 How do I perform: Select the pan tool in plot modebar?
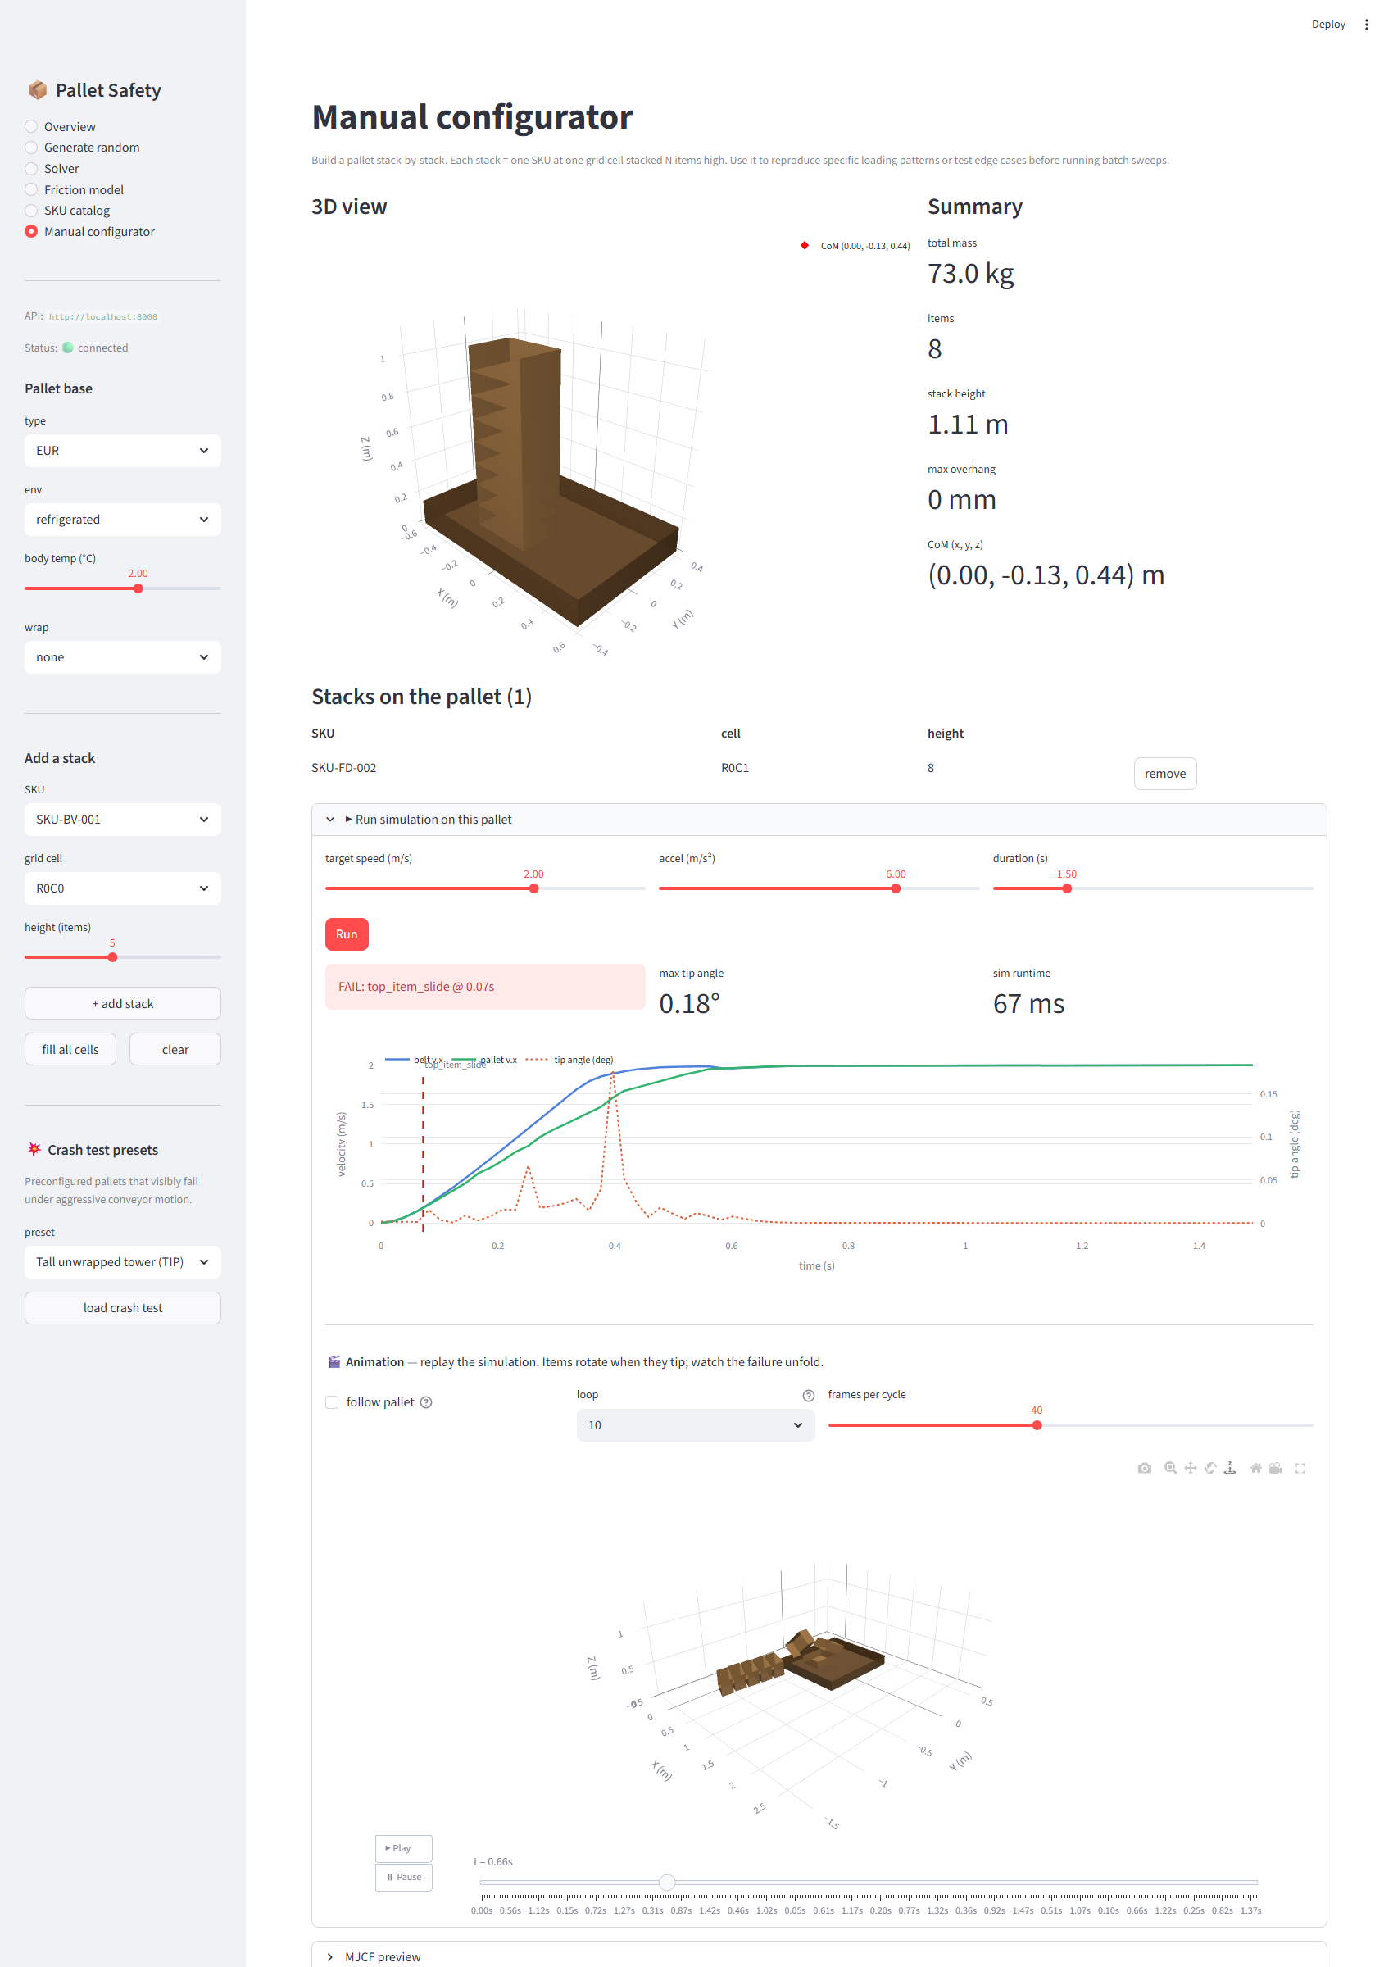1191,1468
